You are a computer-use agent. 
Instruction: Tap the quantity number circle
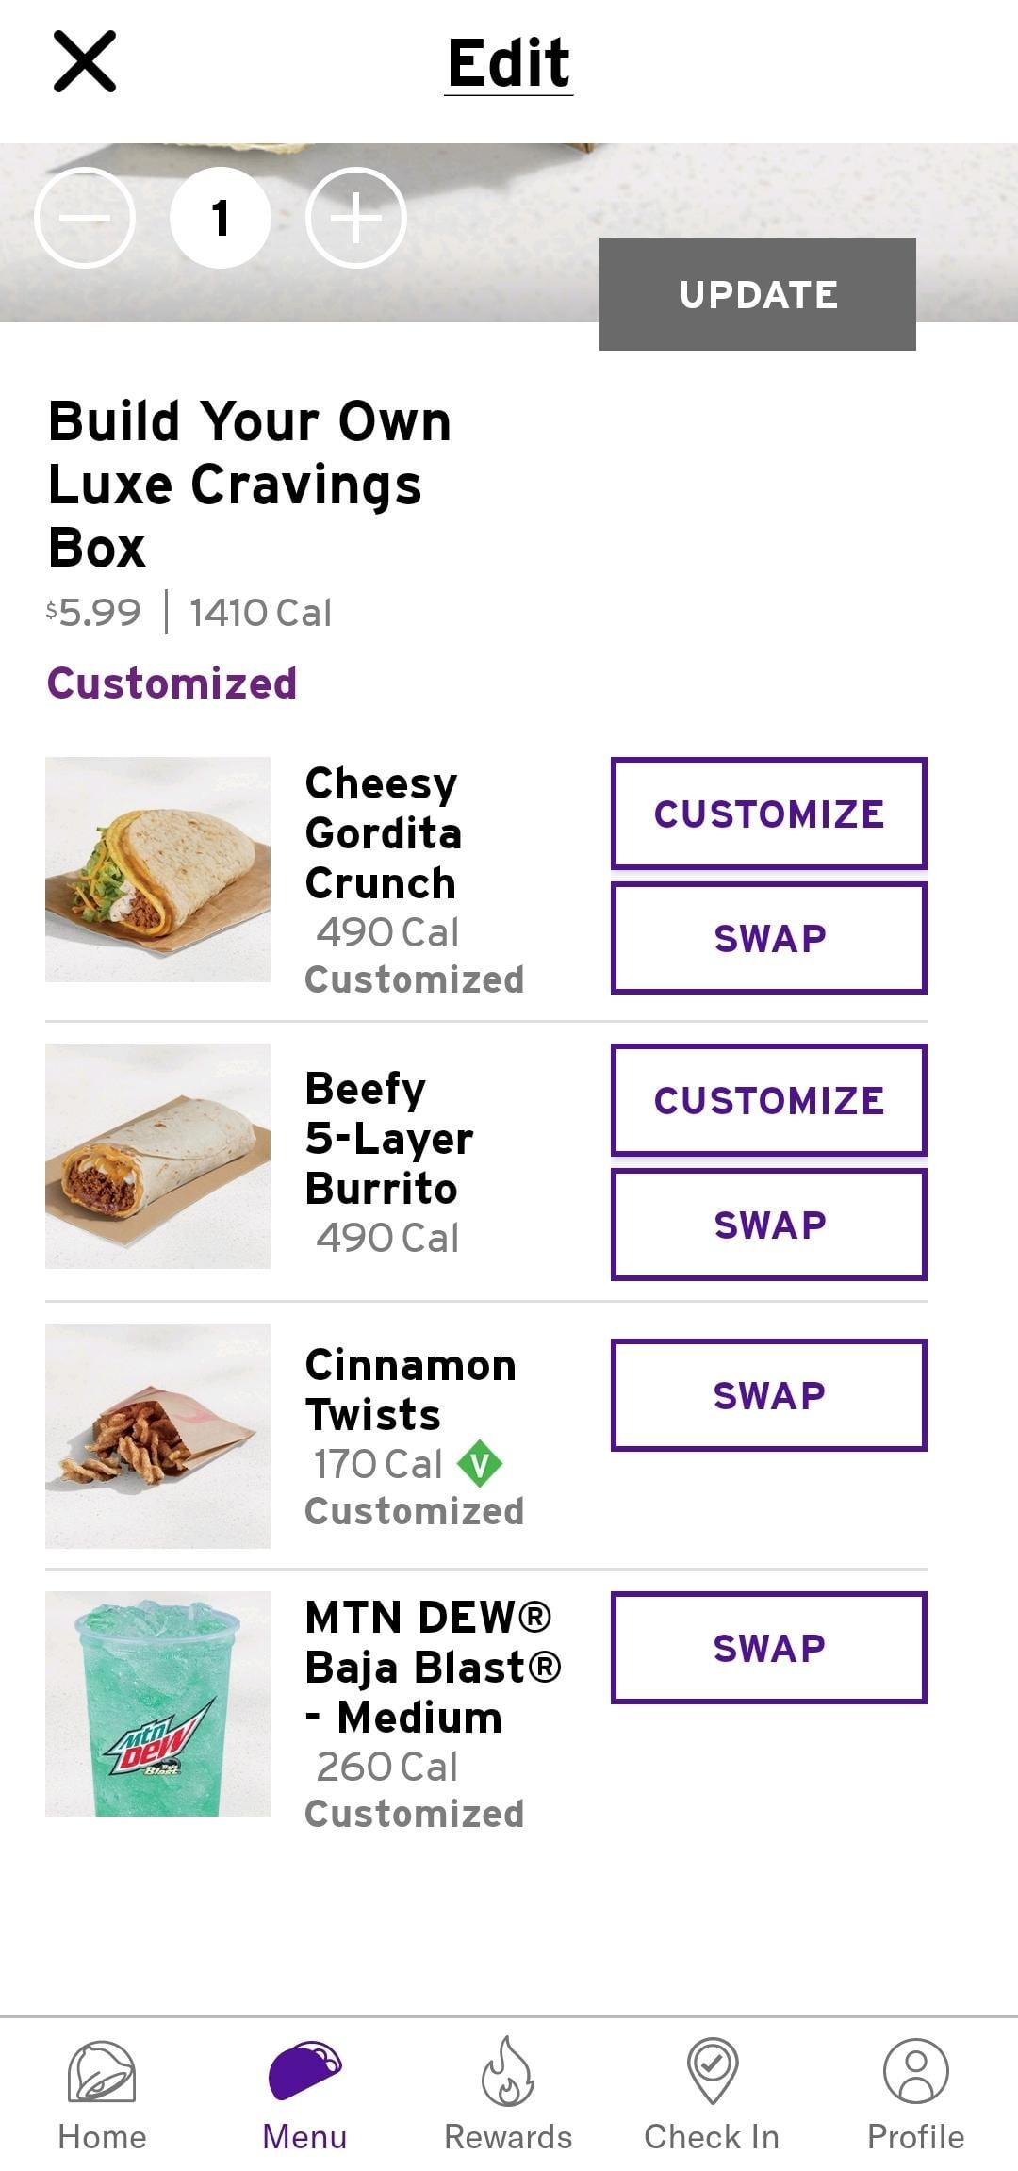point(221,218)
